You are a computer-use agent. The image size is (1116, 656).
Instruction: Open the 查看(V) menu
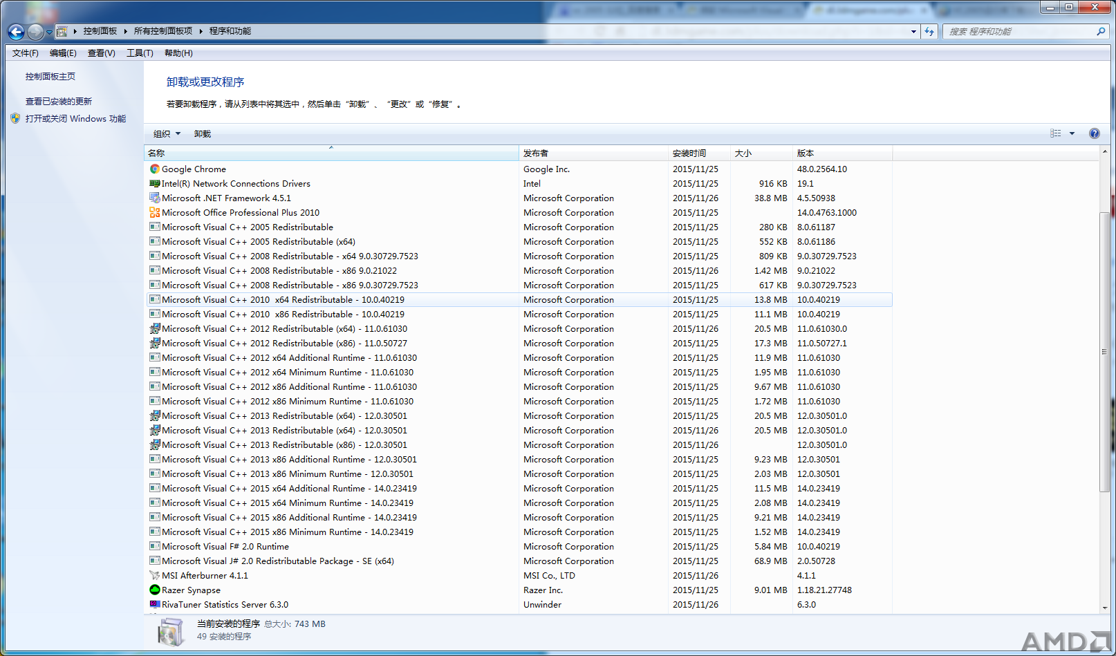(x=101, y=53)
